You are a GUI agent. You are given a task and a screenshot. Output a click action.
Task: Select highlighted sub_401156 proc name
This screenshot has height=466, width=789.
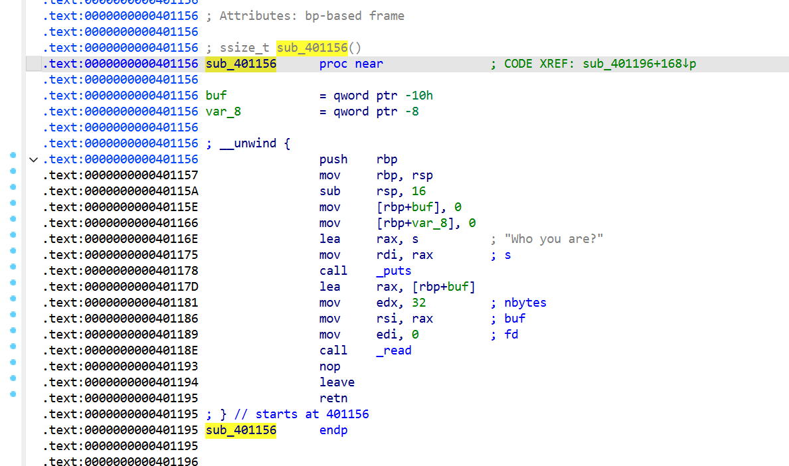(240, 64)
